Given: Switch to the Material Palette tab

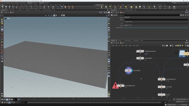Looking at the screenshot, I should 128,41.
